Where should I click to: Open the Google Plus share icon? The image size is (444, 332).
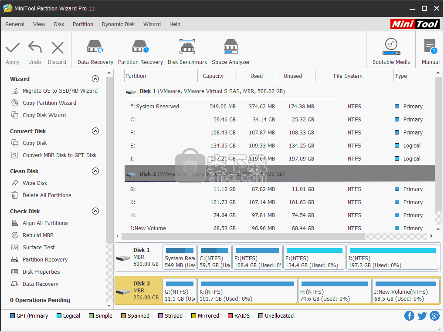(434, 316)
